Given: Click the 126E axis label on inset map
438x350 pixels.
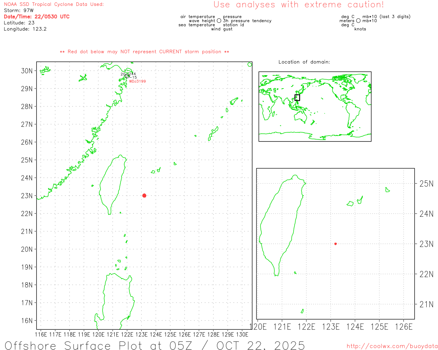Looking at the screenshot, I should (404, 327).
